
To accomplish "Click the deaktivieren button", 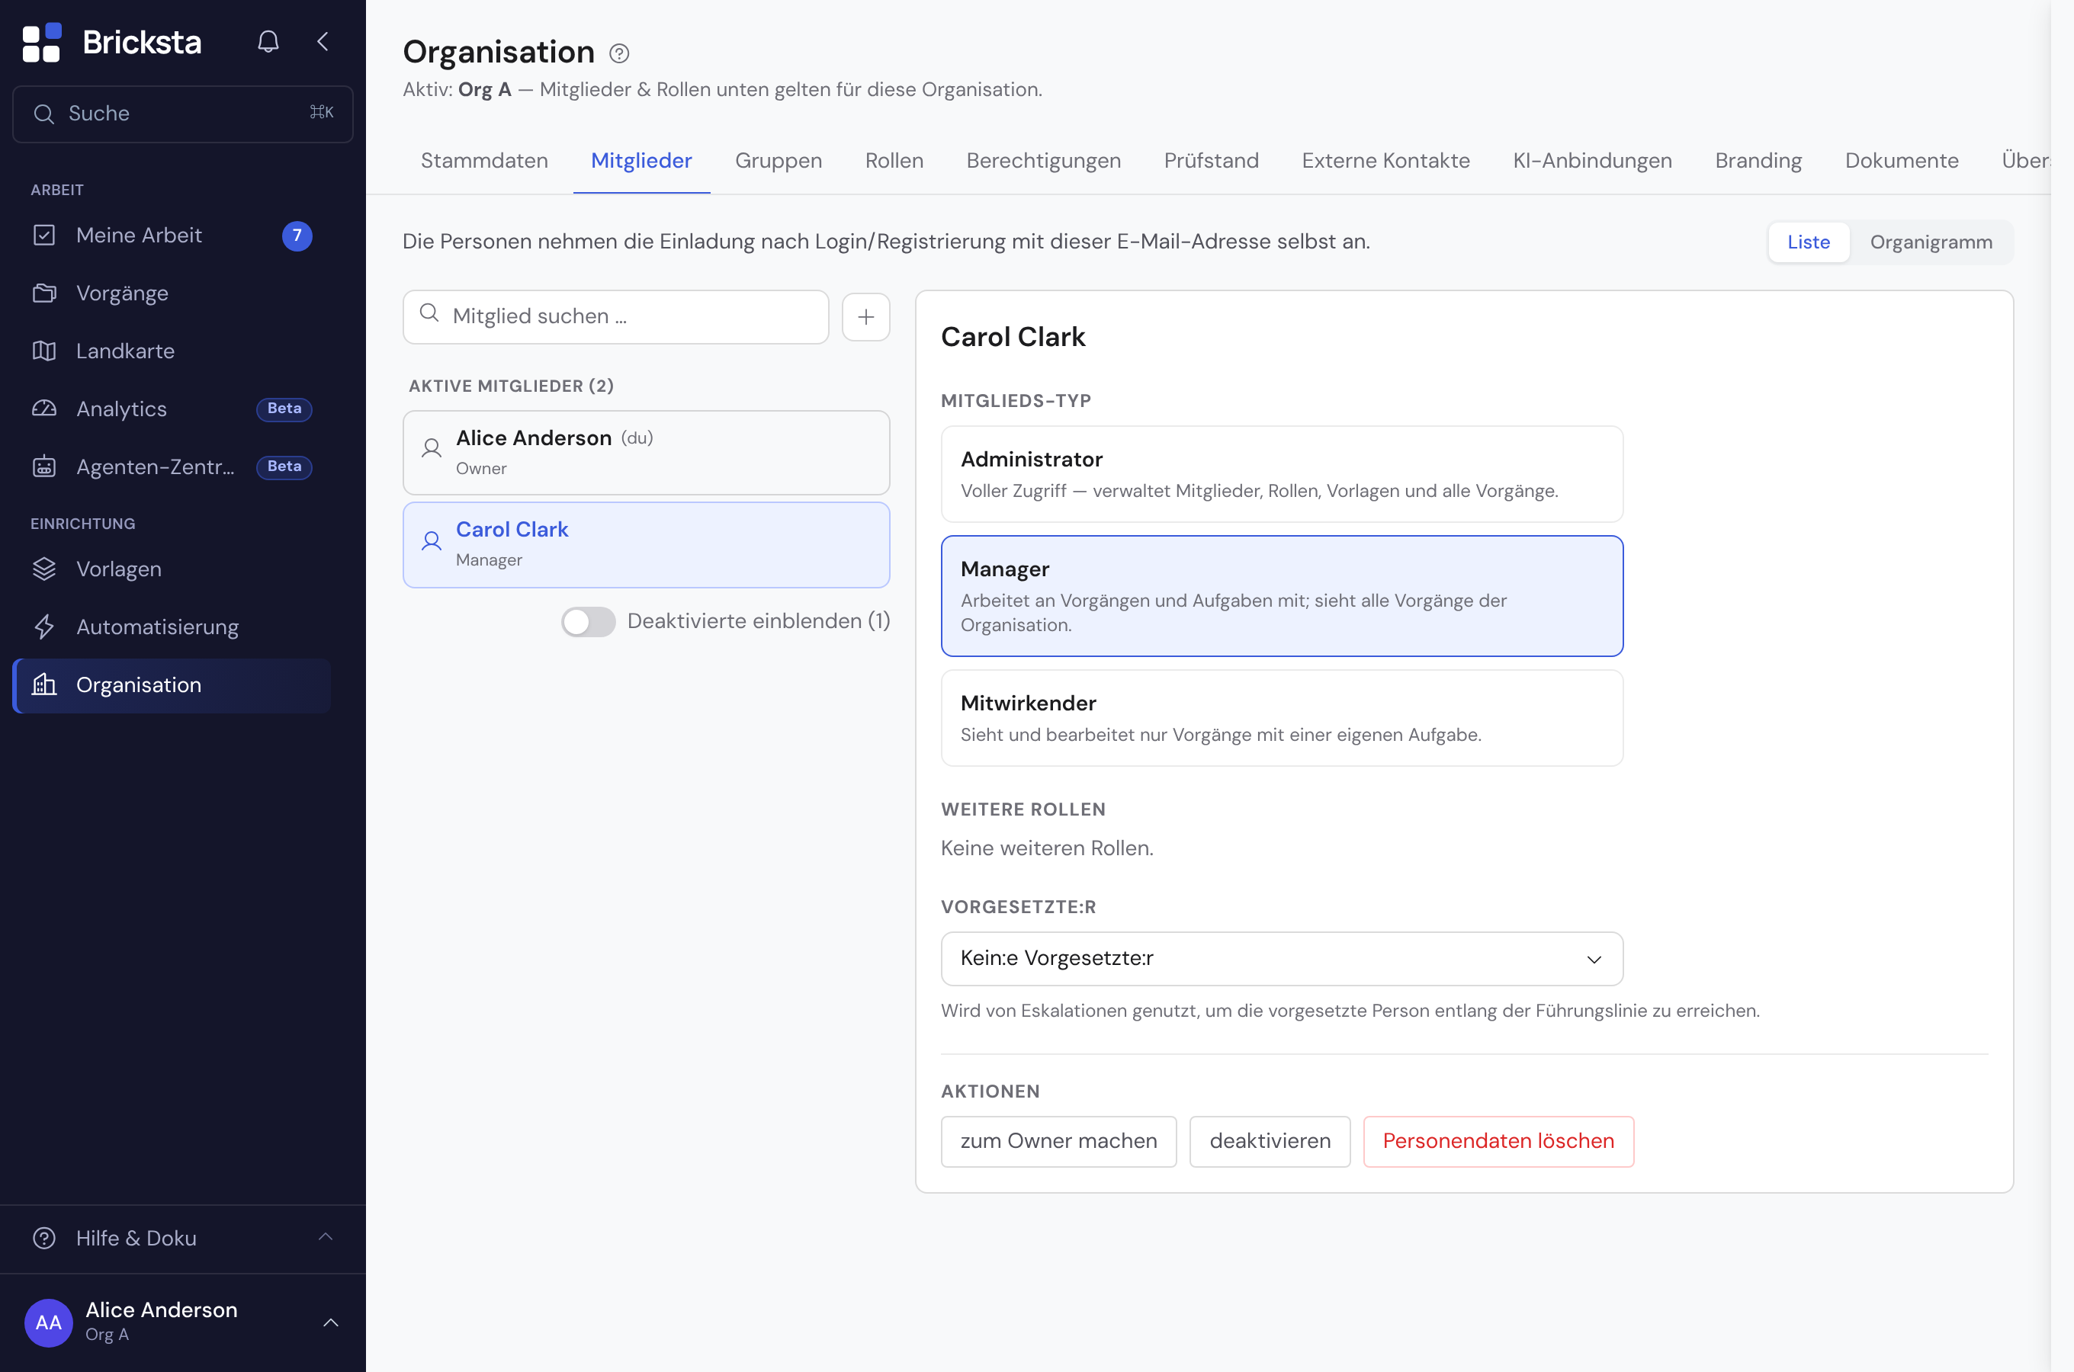I will [x=1269, y=1141].
